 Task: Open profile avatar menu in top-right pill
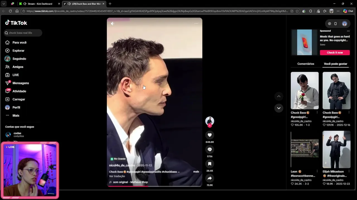coord(344,24)
